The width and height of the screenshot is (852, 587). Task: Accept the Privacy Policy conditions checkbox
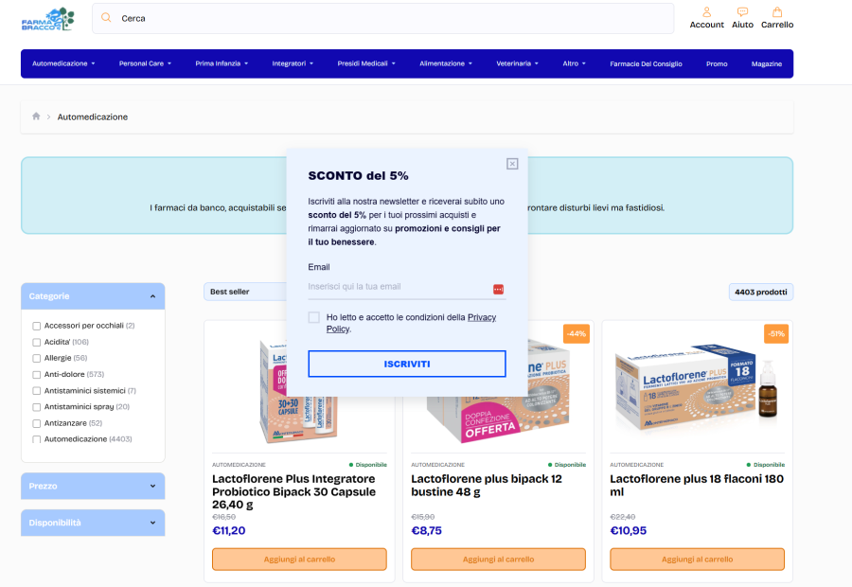pyautogui.click(x=314, y=317)
